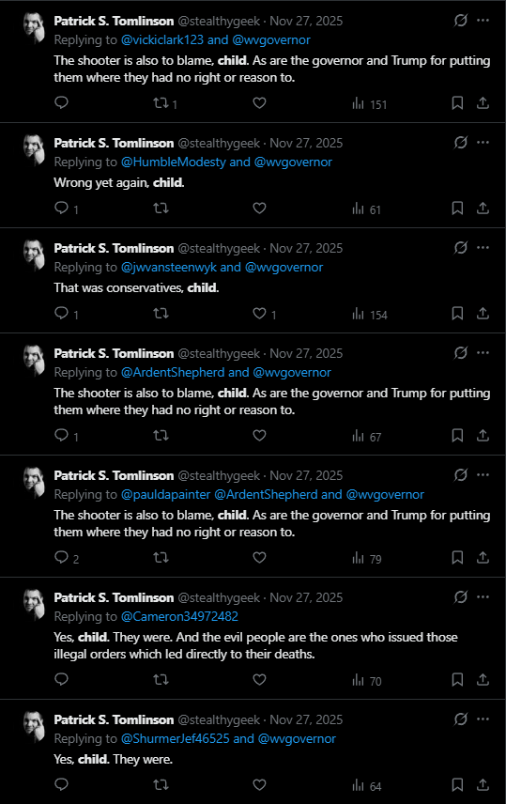Open @HumbleModesty mention link
Viewport: 506px width, 804px height.
pos(174,162)
